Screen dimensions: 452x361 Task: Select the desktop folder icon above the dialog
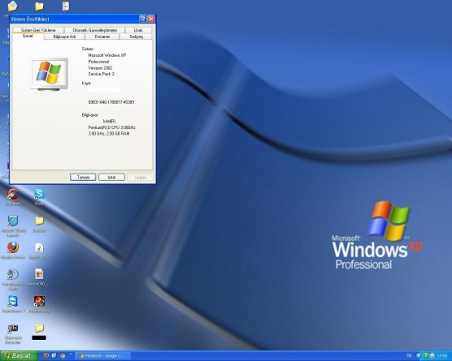39,6
